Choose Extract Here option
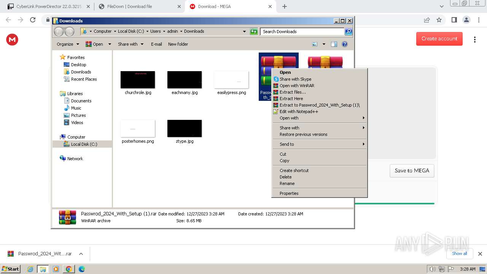 (319, 99)
